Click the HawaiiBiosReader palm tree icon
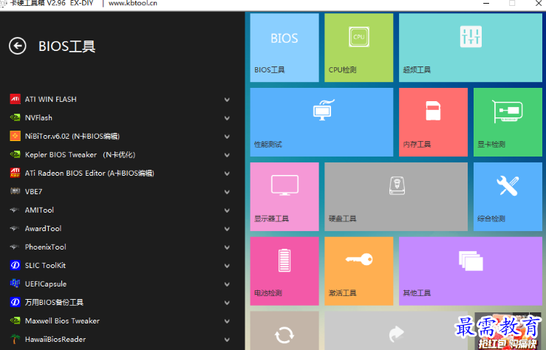 tap(15, 339)
